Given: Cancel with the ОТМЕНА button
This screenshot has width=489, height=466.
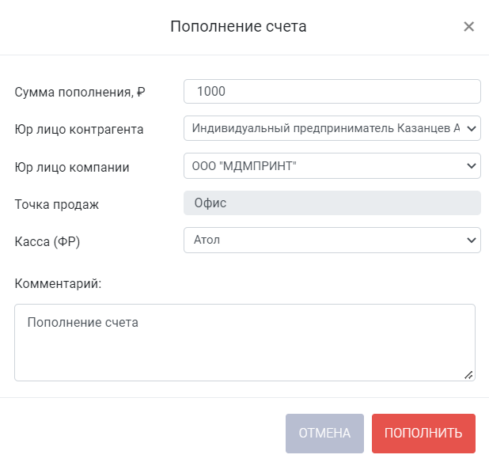Looking at the screenshot, I should pos(324,434).
